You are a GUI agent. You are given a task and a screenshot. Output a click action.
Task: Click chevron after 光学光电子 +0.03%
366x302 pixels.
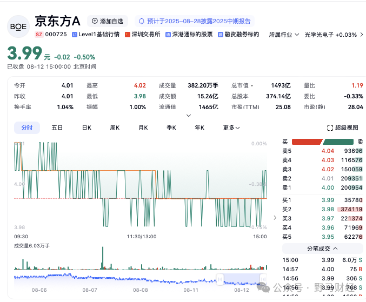pyautogui.click(x=361, y=35)
